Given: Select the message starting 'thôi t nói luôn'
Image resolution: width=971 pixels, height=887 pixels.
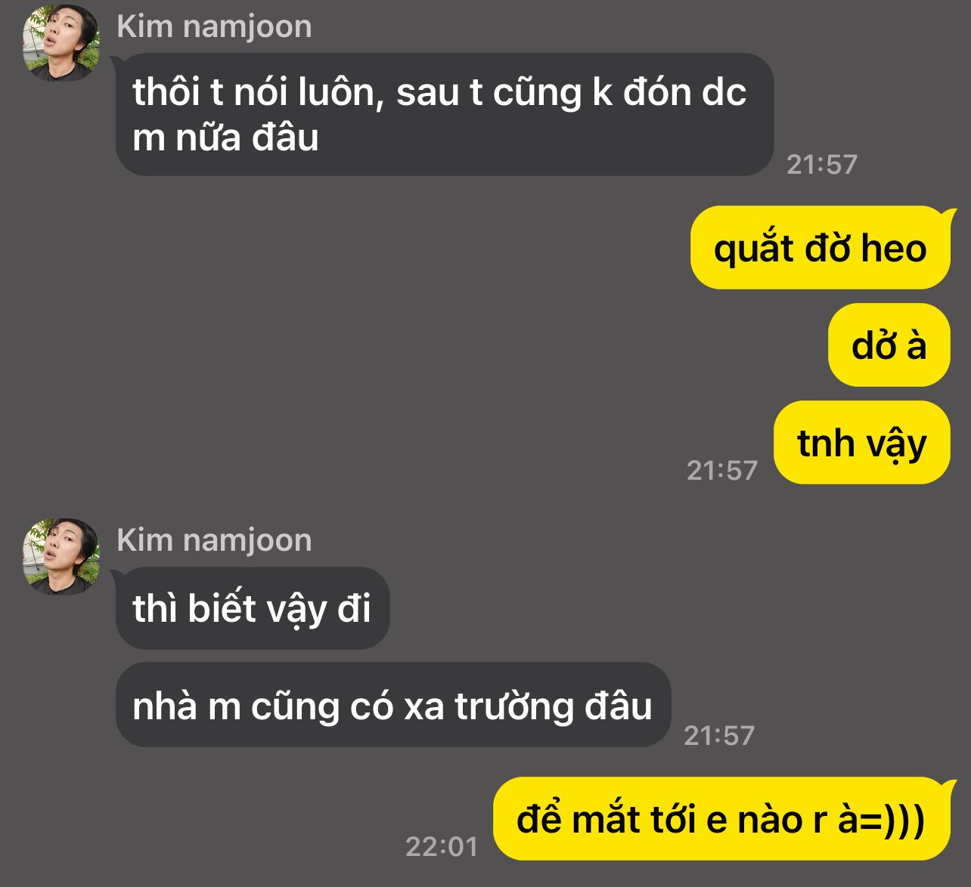Looking at the screenshot, I should tap(445, 114).
